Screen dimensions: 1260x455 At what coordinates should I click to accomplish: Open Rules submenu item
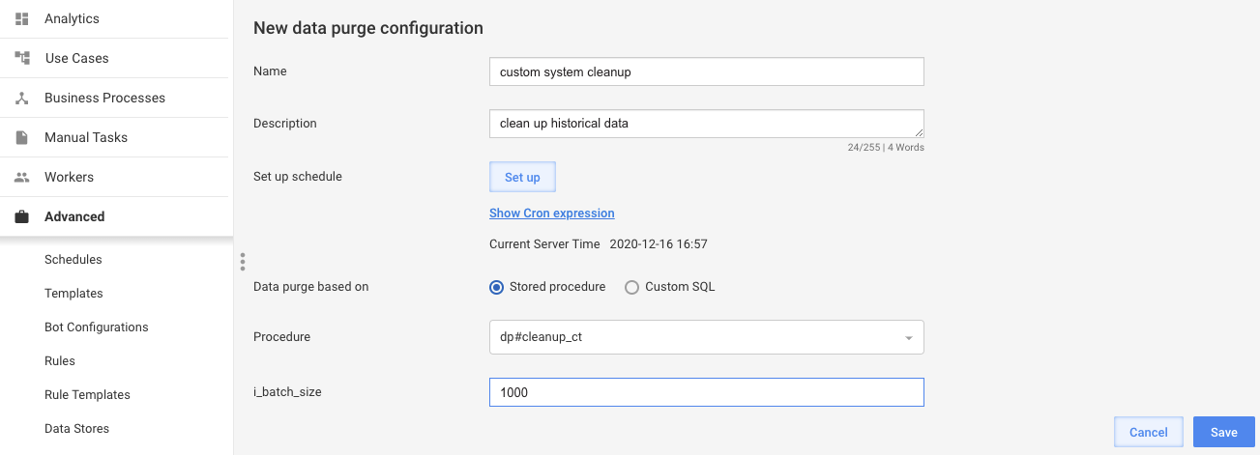click(x=60, y=360)
